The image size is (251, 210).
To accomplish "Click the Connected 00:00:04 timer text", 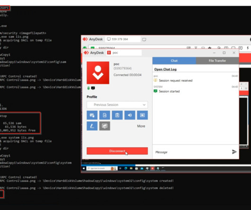I will point(127,75).
